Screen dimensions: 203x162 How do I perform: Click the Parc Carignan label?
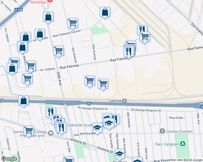(167, 144)
